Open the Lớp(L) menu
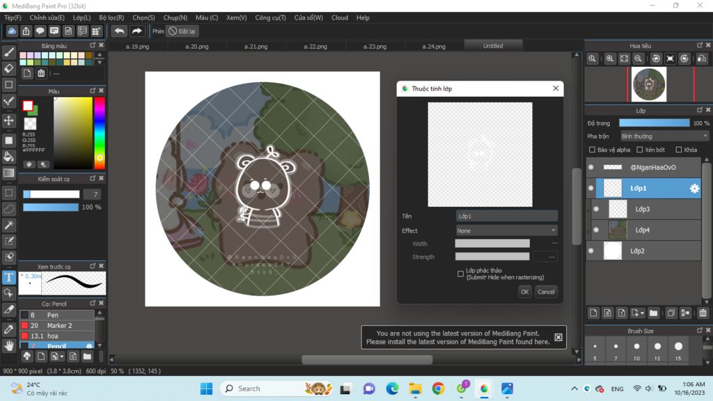The height and width of the screenshot is (401, 713). 82,17
